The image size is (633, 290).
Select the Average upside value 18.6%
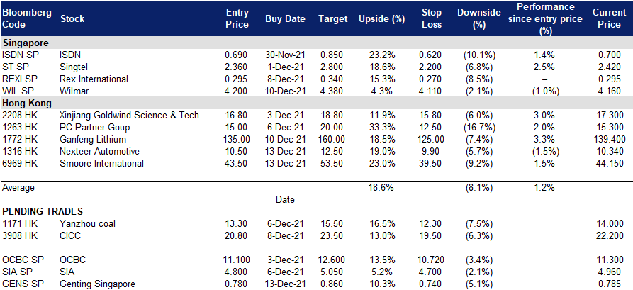click(381, 187)
